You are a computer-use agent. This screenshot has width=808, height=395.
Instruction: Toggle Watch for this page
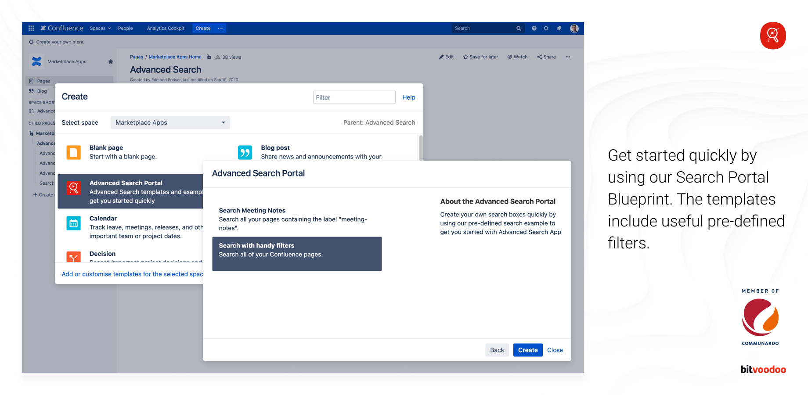517,57
